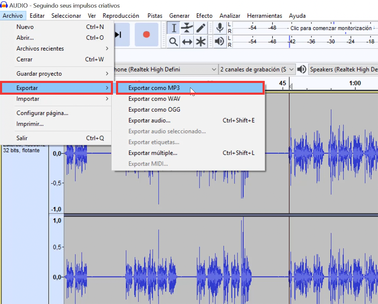Click the playback level meter

click(305, 42)
